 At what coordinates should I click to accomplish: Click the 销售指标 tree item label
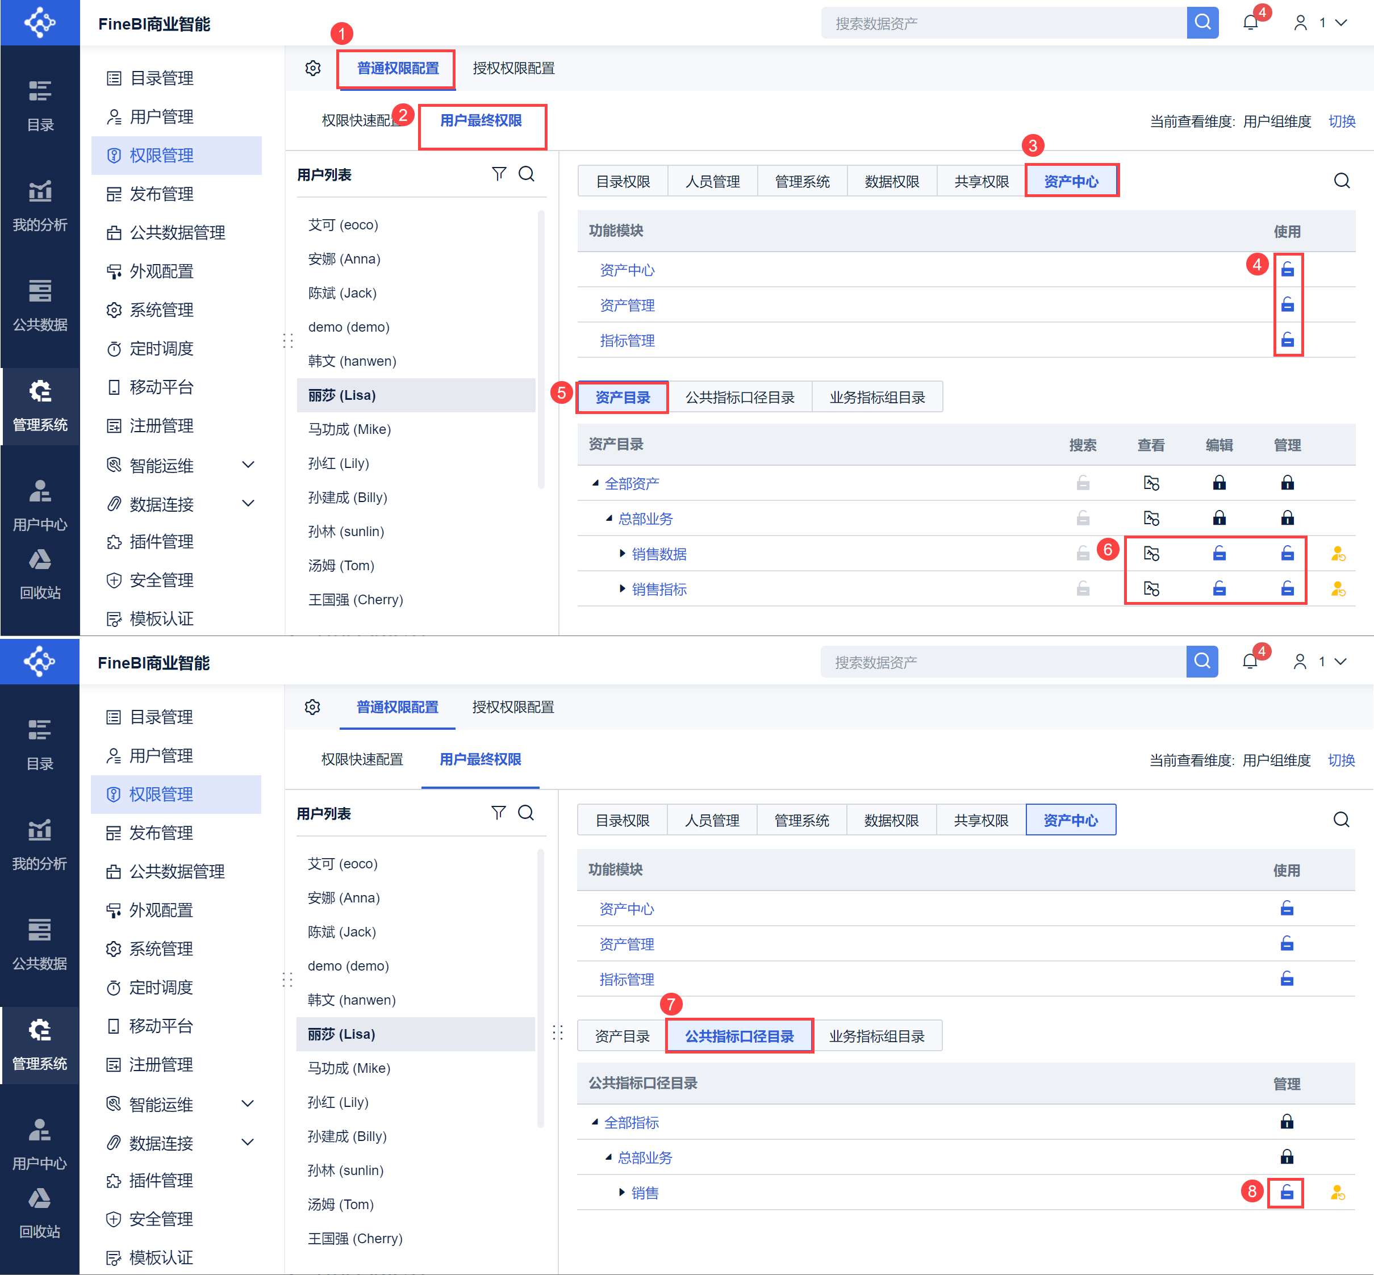click(659, 589)
